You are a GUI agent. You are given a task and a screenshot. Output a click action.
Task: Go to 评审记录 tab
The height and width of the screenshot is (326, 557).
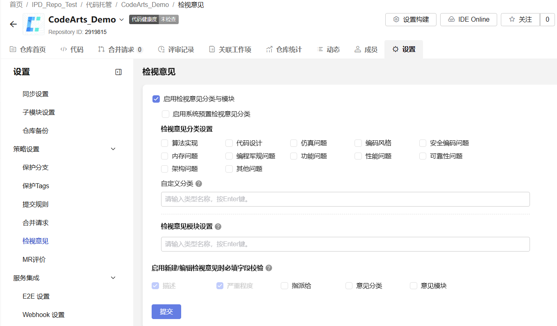click(176, 49)
